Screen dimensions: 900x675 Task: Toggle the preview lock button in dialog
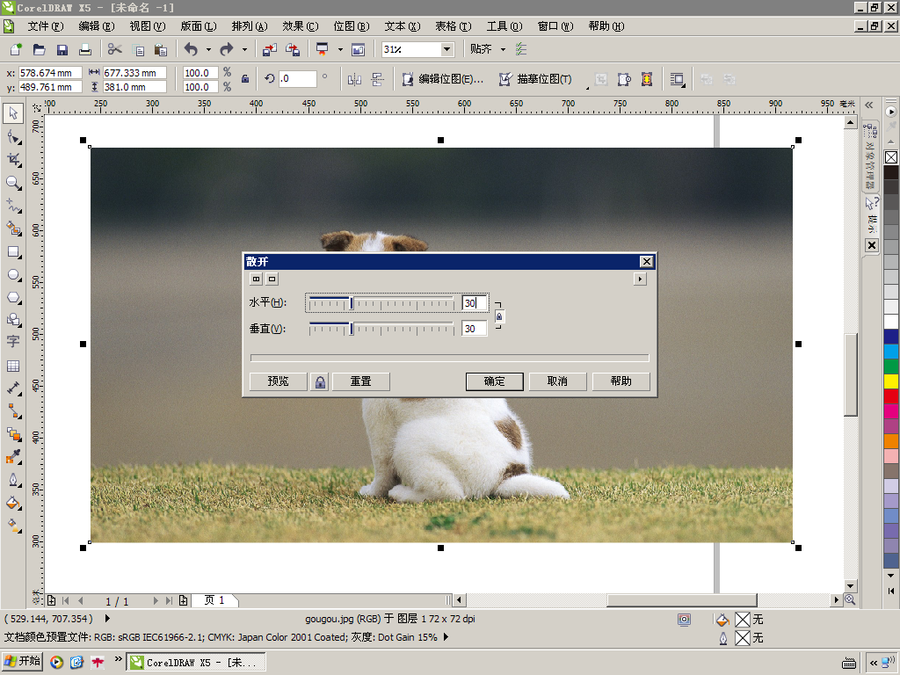click(320, 381)
